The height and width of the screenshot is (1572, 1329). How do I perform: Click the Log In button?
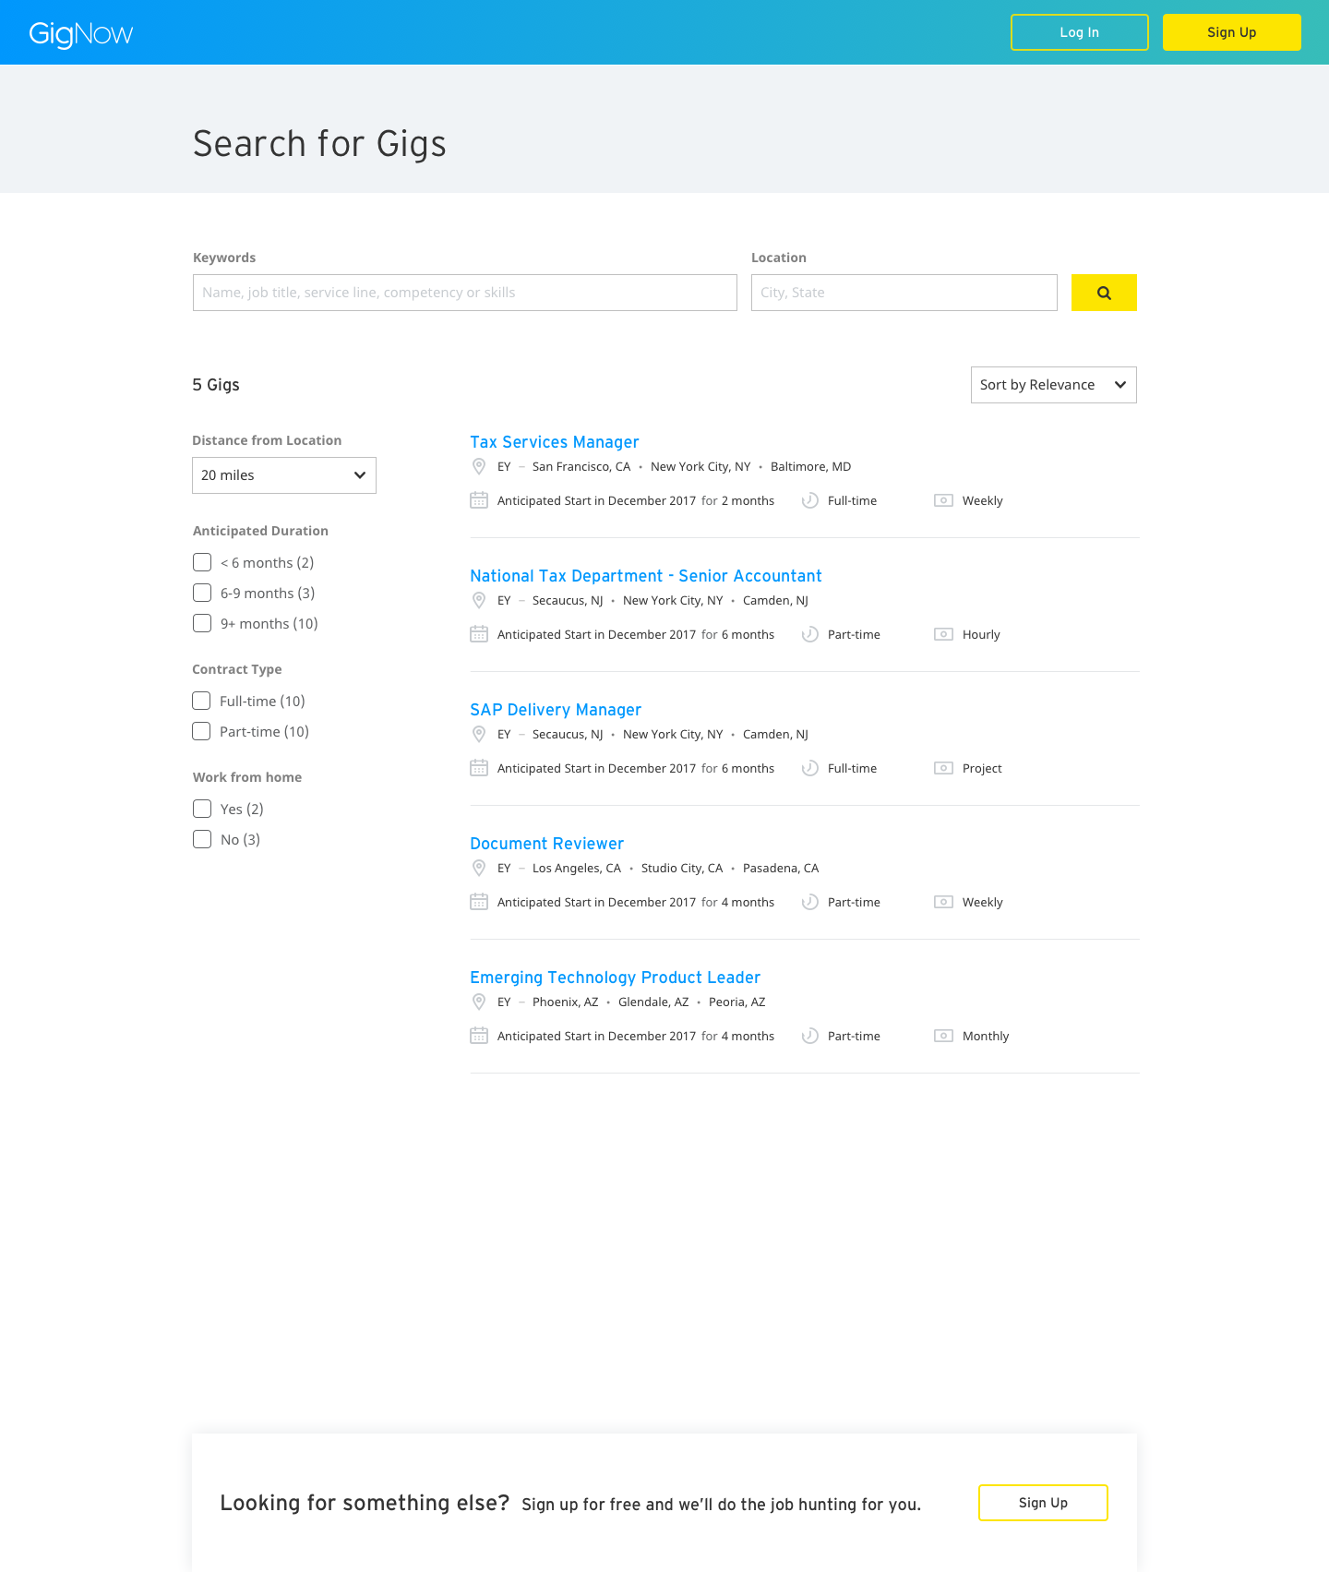point(1080,32)
